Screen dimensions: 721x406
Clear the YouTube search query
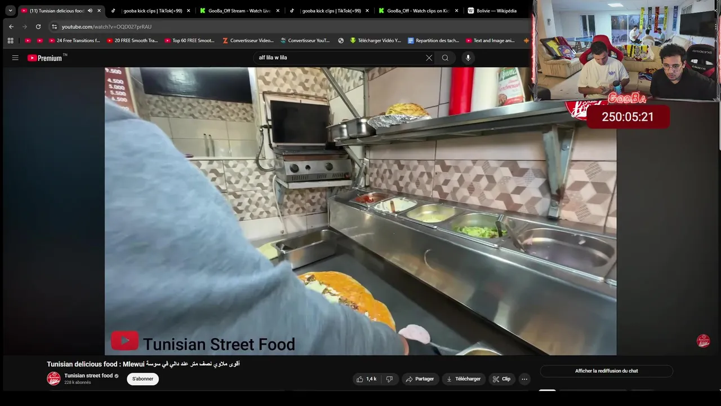click(429, 58)
